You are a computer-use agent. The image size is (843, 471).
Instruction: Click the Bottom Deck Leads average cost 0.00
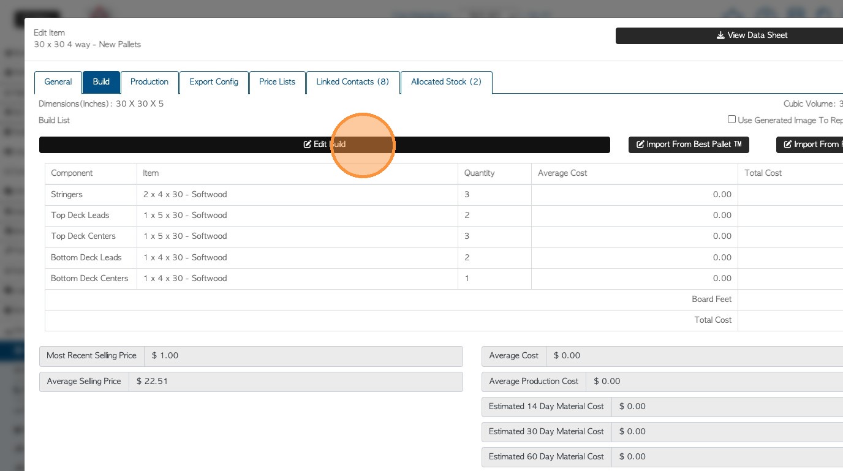click(722, 258)
